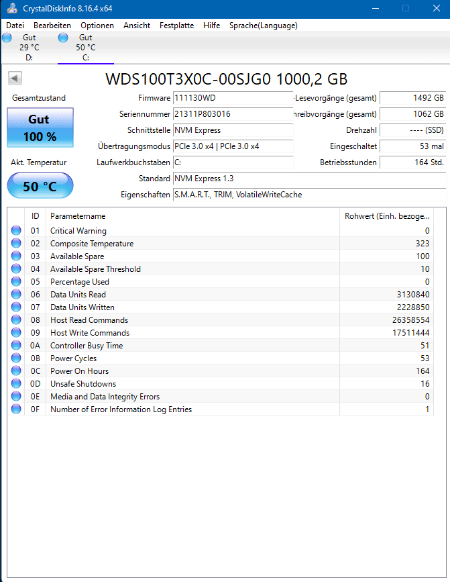Open the Hilfe menu
This screenshot has width=450, height=584.
pos(211,26)
